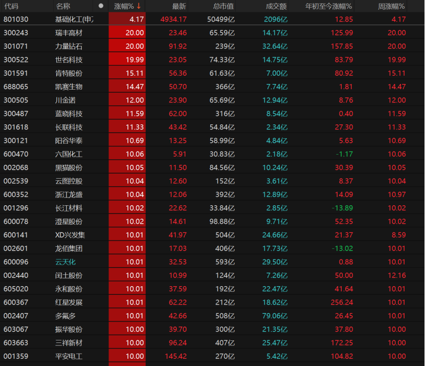Select stock 瑞丰高材
The width and height of the screenshot is (425, 366).
pyautogui.click(x=69, y=33)
